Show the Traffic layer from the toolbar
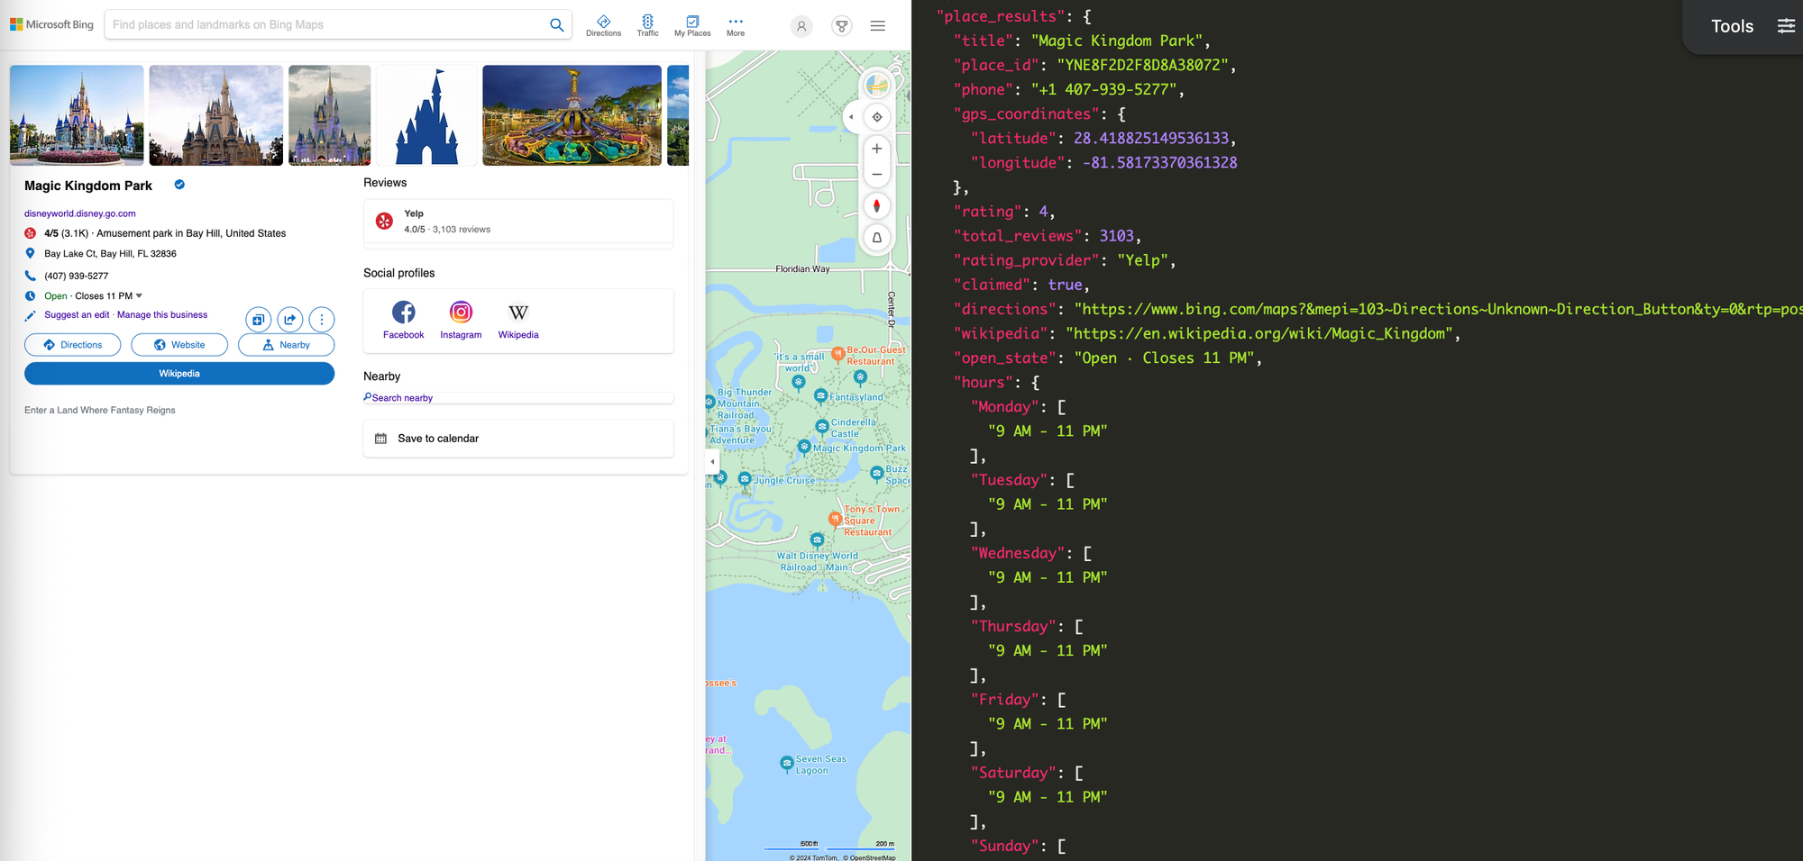1803x861 pixels. click(x=647, y=25)
